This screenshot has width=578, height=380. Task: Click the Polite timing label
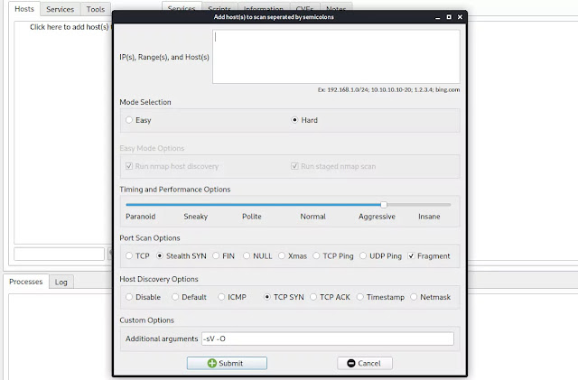pyautogui.click(x=252, y=217)
